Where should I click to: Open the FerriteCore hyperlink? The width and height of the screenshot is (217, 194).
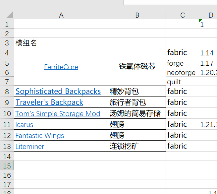tap(61, 67)
